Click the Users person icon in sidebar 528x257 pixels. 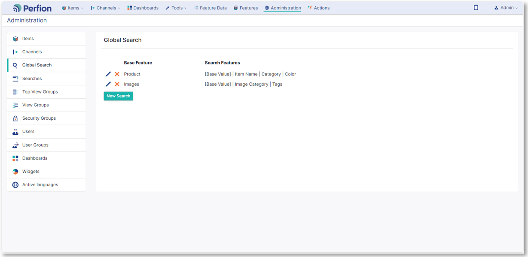pyautogui.click(x=15, y=132)
